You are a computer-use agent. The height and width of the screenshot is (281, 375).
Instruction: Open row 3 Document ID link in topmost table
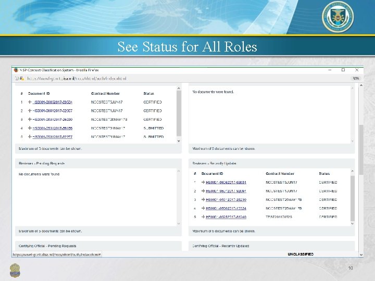53,119
